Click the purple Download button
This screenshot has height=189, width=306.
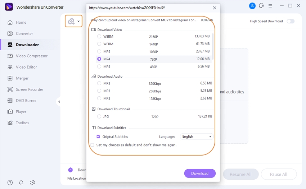[x=199, y=174]
